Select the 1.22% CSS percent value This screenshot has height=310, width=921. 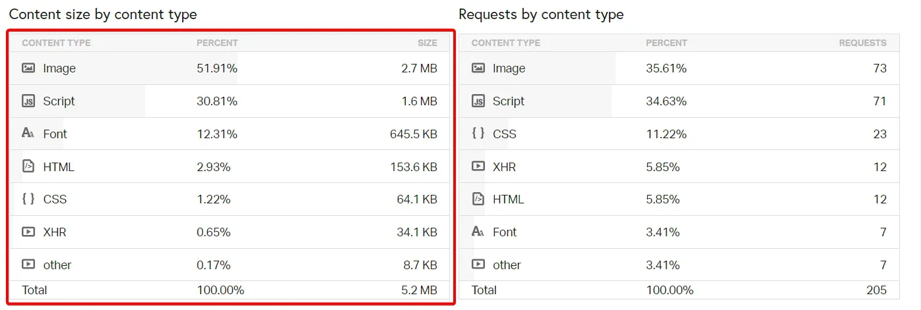pyautogui.click(x=214, y=199)
